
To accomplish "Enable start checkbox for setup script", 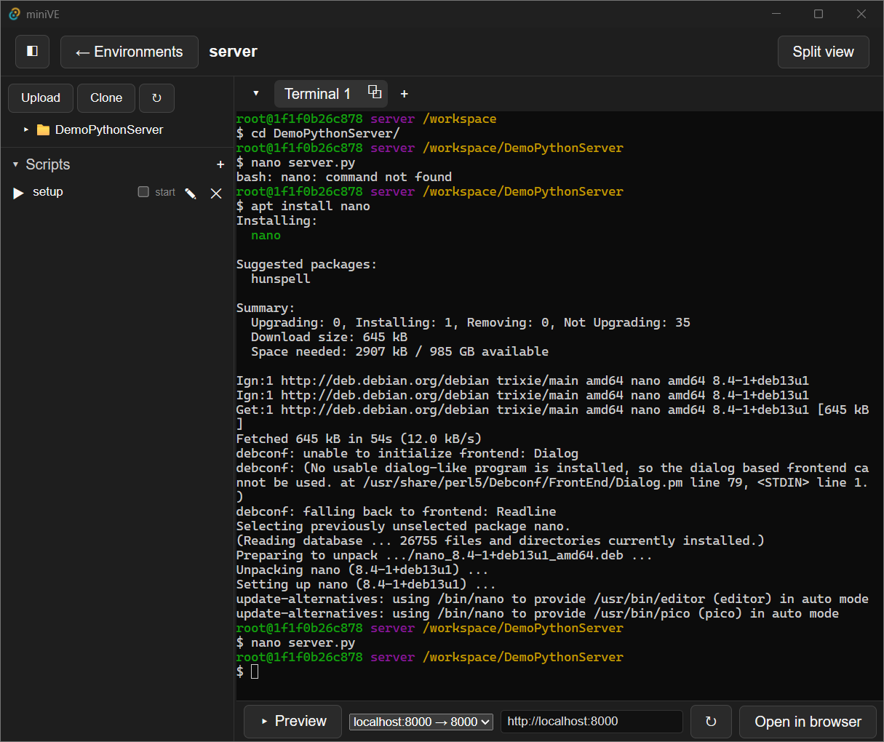I will pyautogui.click(x=143, y=192).
